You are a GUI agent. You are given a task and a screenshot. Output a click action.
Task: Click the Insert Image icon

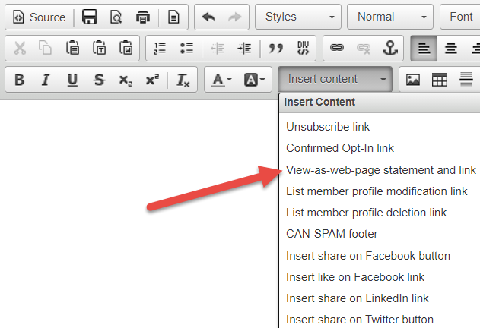[413, 80]
